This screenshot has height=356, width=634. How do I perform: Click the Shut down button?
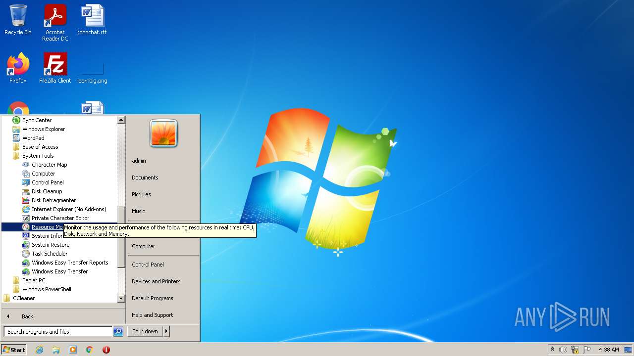[145, 331]
